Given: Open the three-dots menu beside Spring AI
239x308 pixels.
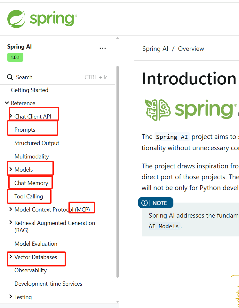Looking at the screenshot, I should tap(103, 48).
